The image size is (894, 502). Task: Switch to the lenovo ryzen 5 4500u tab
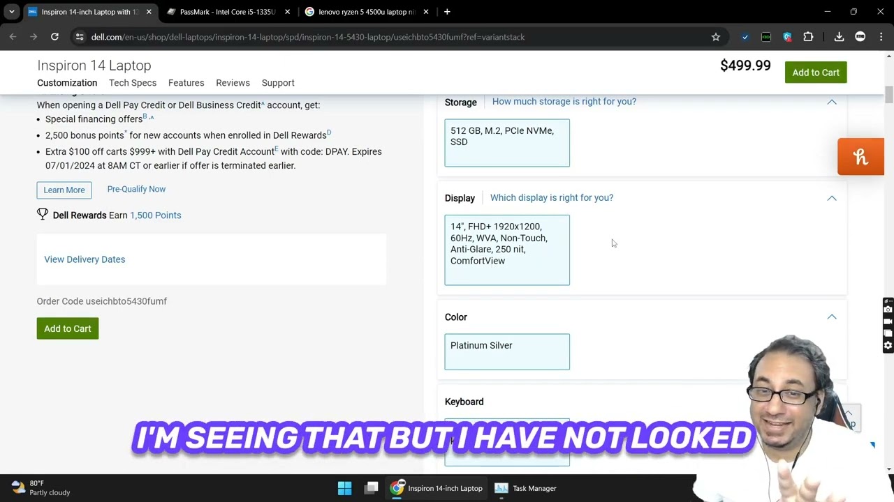coord(367,12)
